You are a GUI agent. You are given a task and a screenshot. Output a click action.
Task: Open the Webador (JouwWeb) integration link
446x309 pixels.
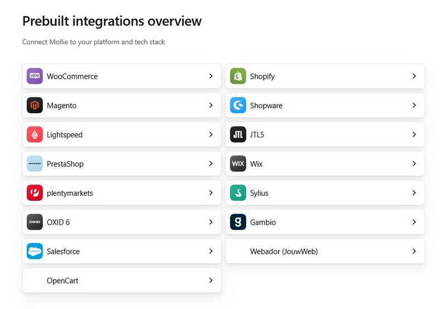coord(284,252)
